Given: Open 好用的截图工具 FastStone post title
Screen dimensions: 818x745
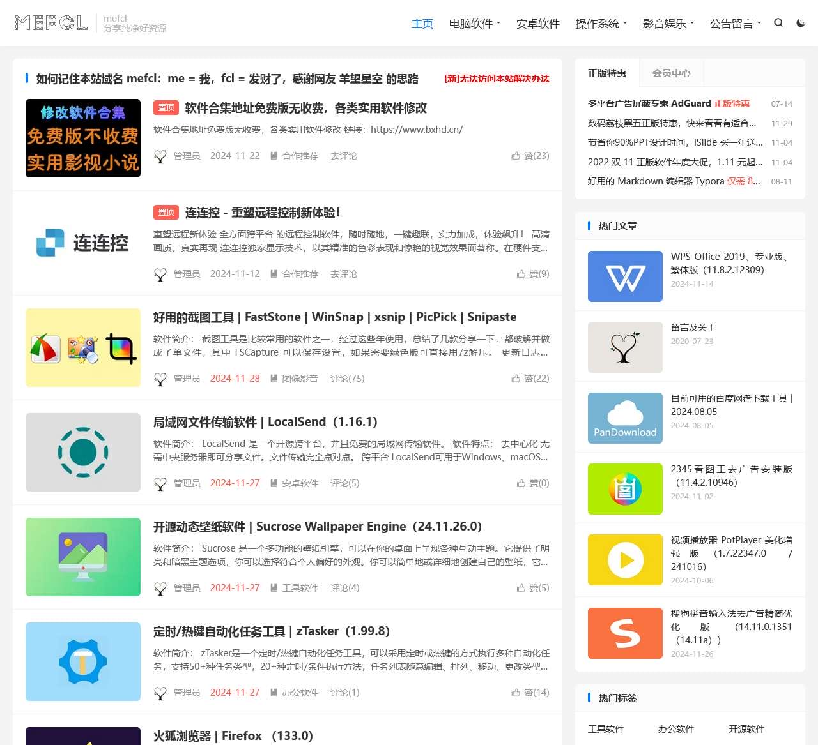Looking at the screenshot, I should [335, 317].
